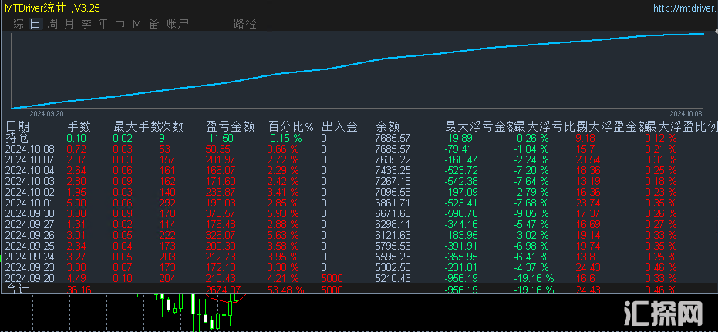Click the 盈亏金额 column header
Screen dimensions: 718x332
(x=229, y=126)
